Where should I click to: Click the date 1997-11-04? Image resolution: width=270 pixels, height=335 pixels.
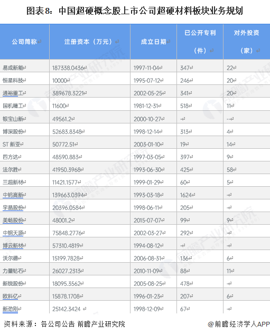pyautogui.click(x=146, y=68)
